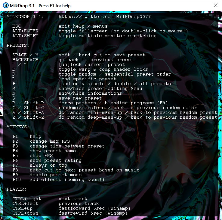
Task: Click 'go back to previous preset' text
Action: (x=96, y=60)
